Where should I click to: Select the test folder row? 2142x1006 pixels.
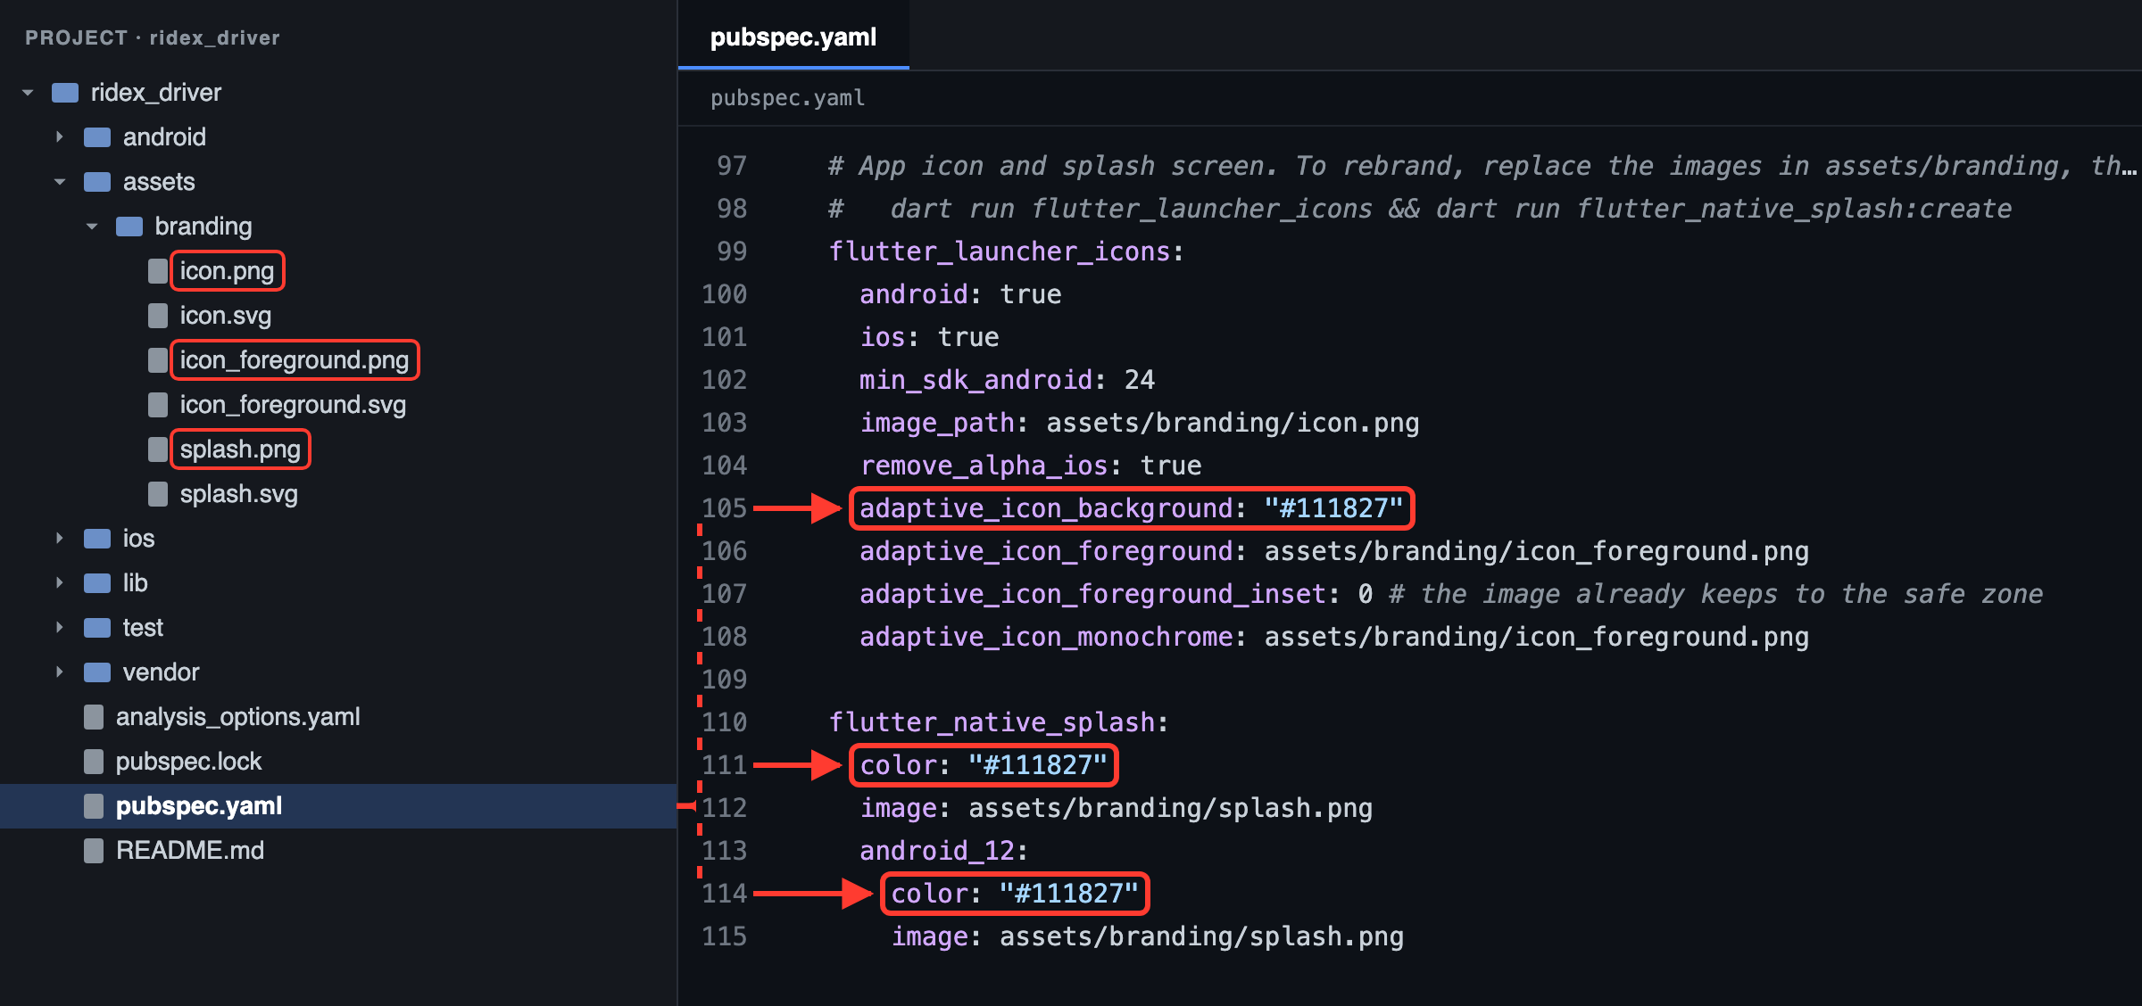(338, 628)
